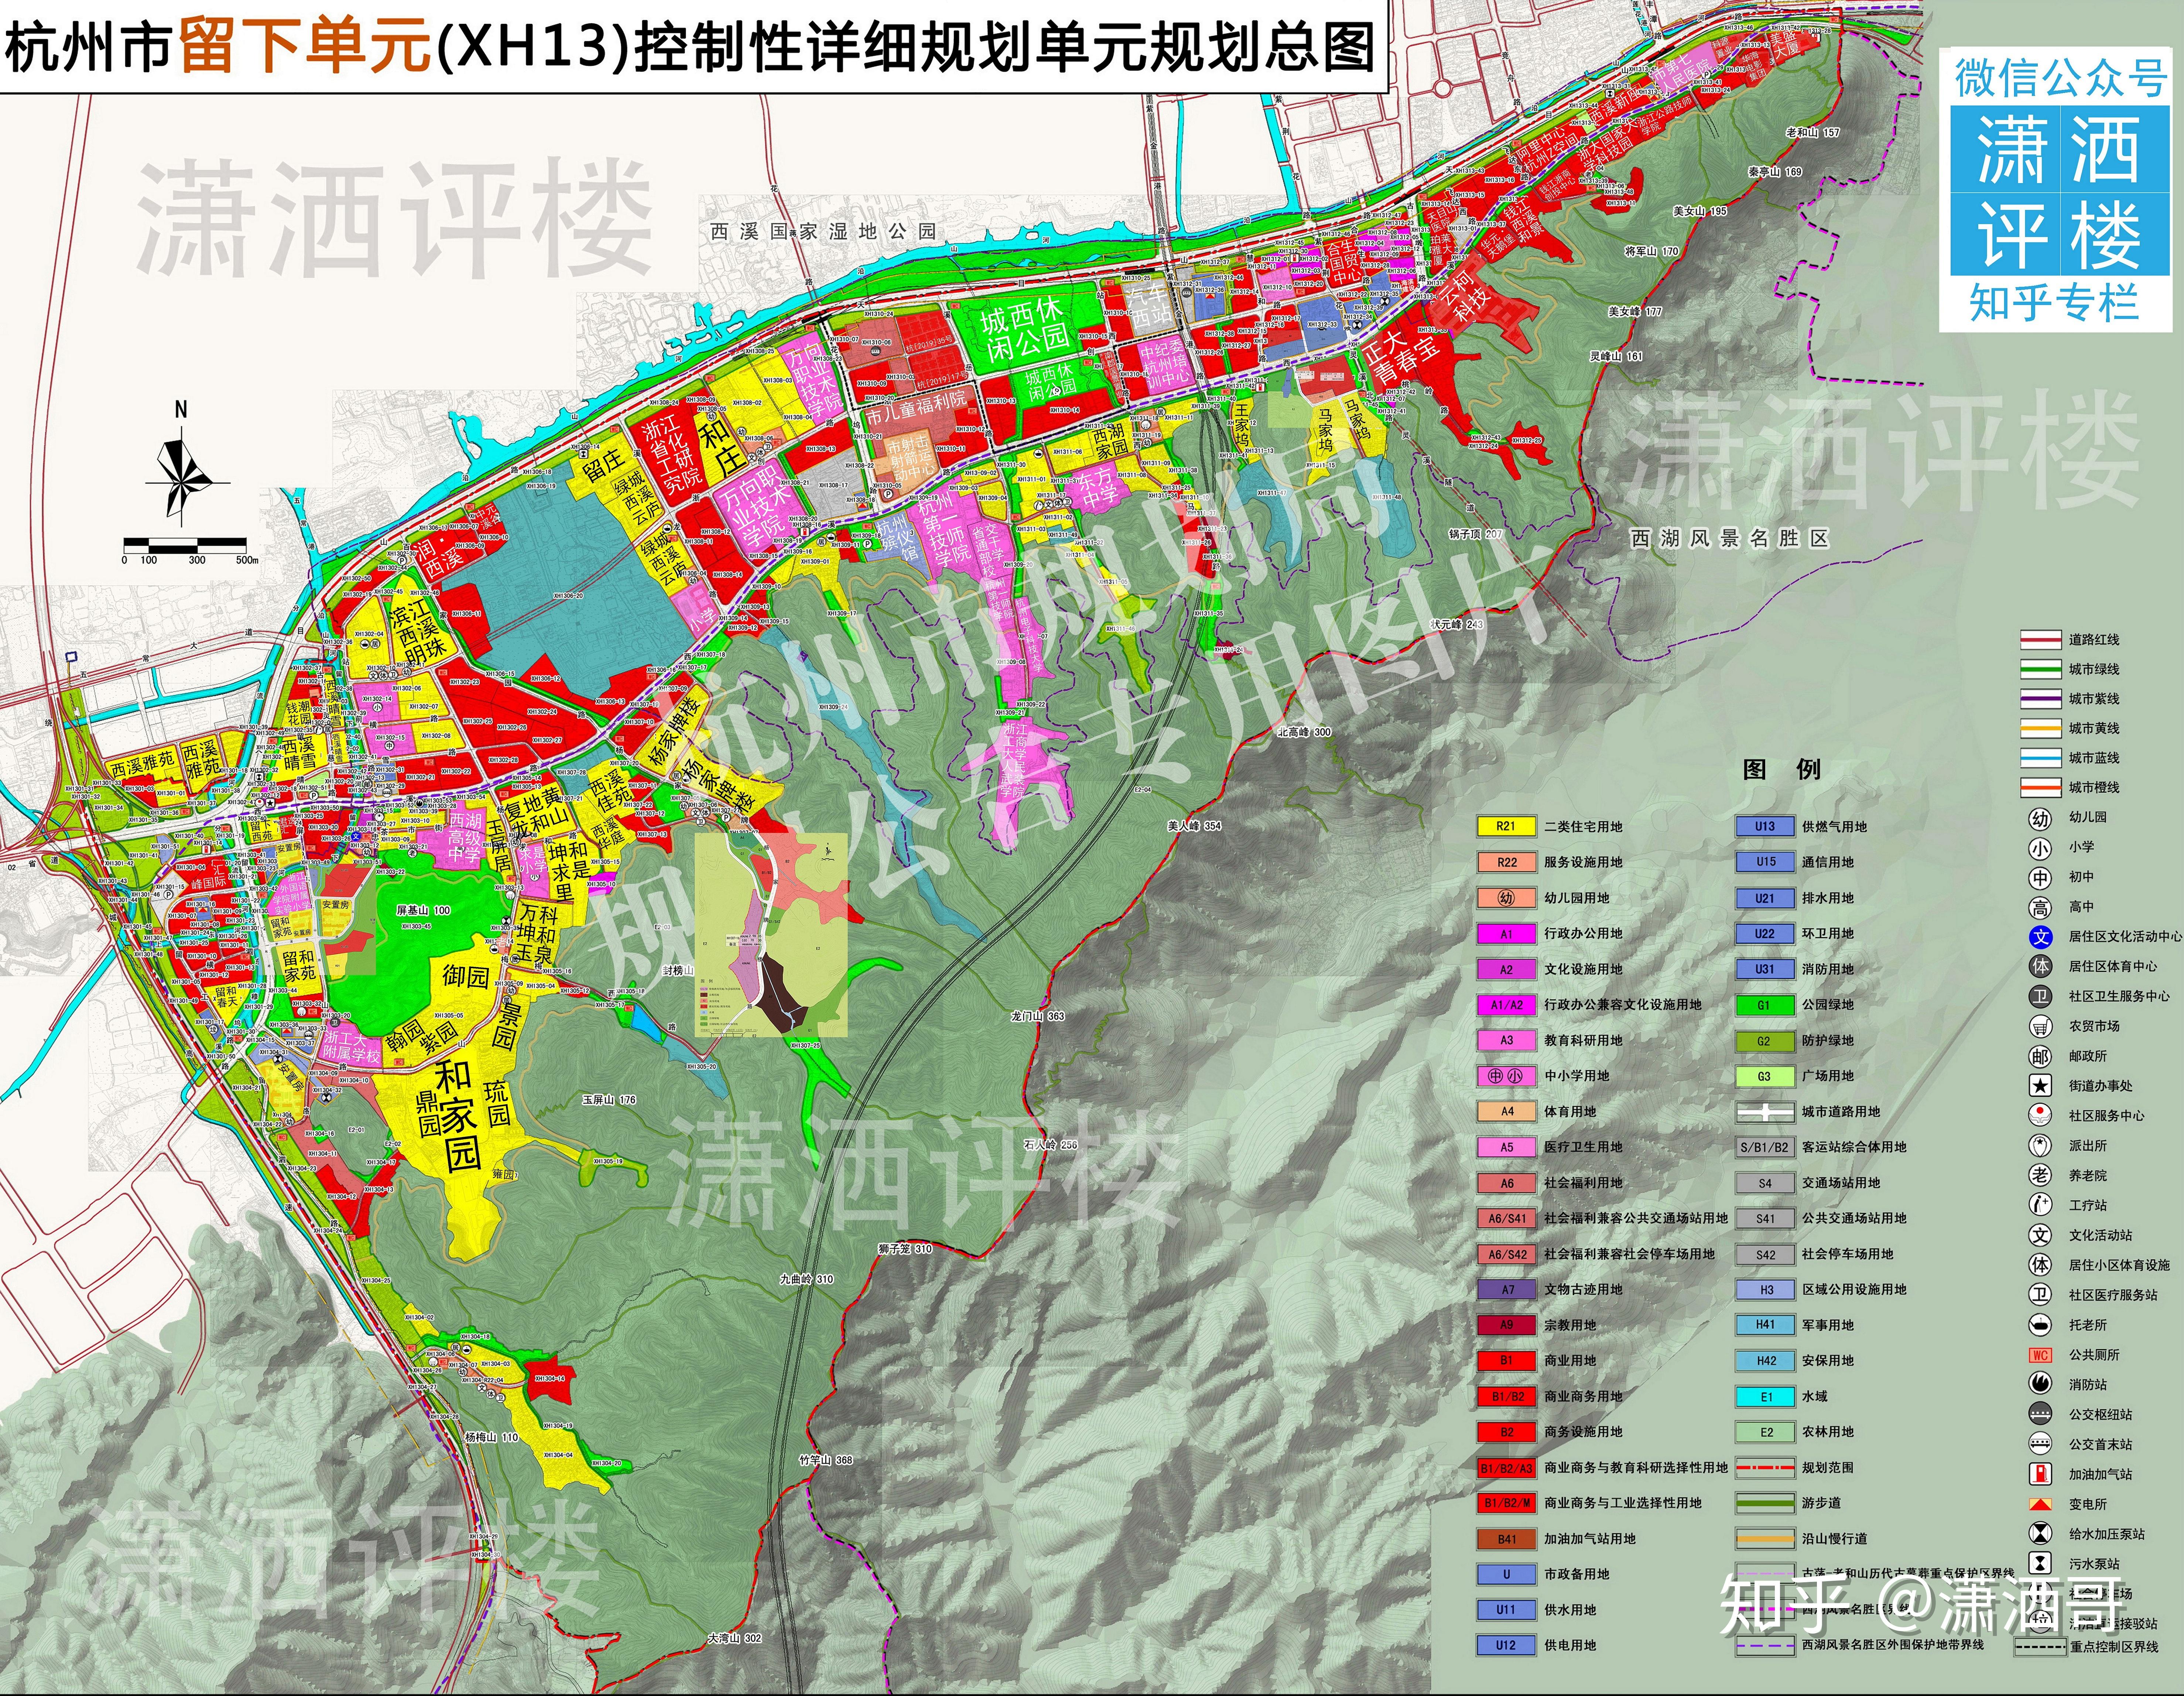
Task: Click the 美人峰 354 peak label
Action: tap(1194, 826)
